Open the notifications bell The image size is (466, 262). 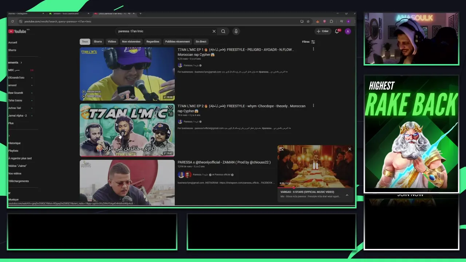coord(337,31)
